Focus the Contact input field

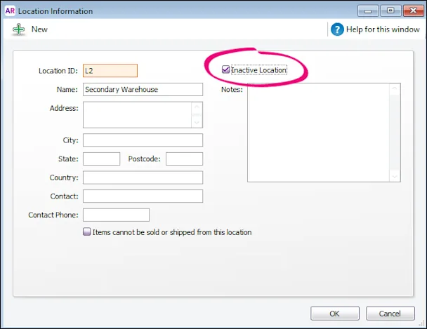[143, 196]
